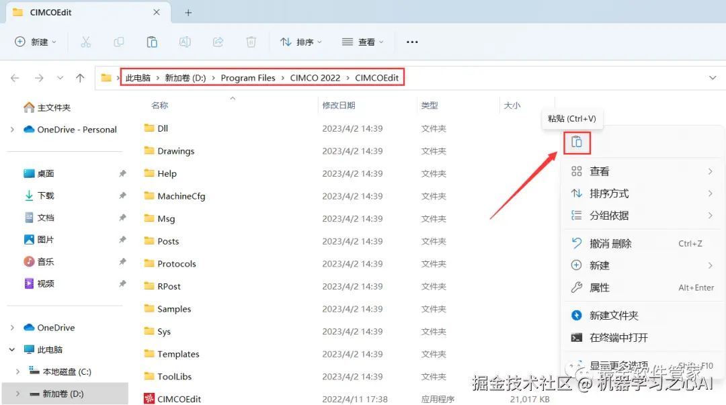Open the Dll folder icon
726x405 pixels.
149,128
